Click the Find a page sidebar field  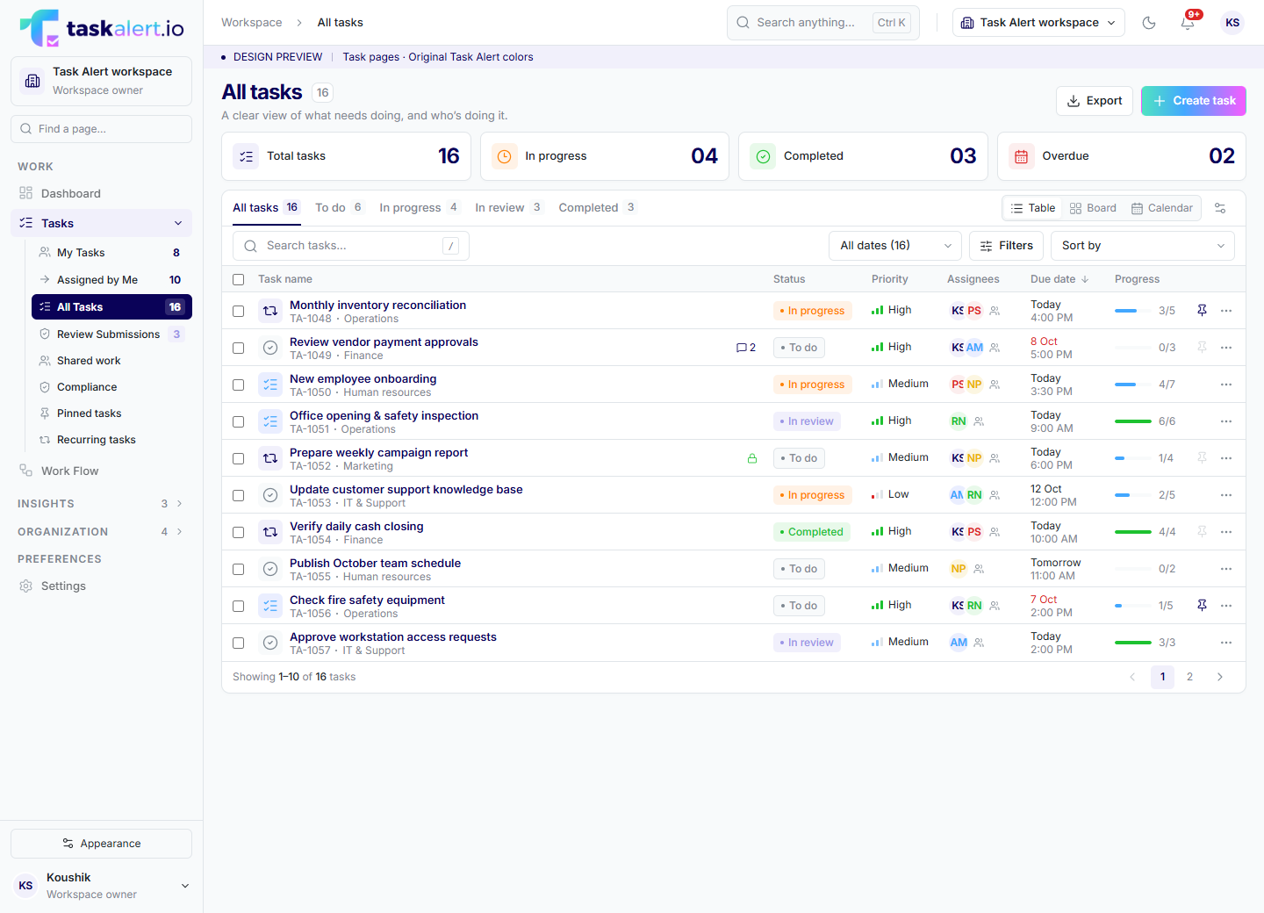point(101,129)
